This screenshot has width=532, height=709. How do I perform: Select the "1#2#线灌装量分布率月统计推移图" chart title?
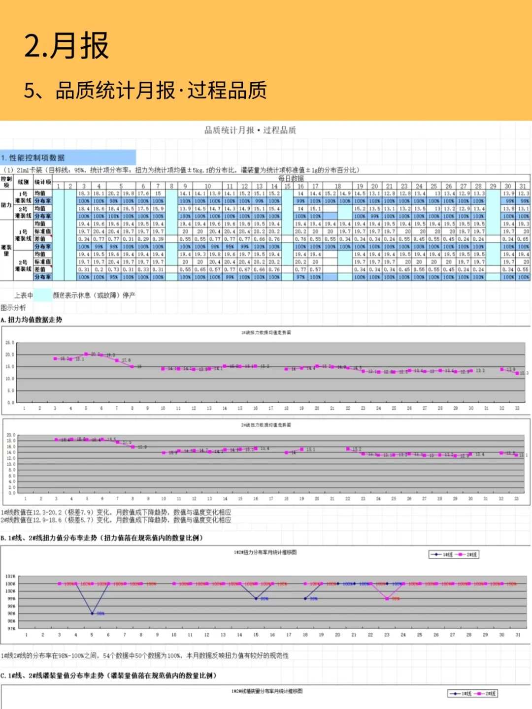pyautogui.click(x=267, y=691)
